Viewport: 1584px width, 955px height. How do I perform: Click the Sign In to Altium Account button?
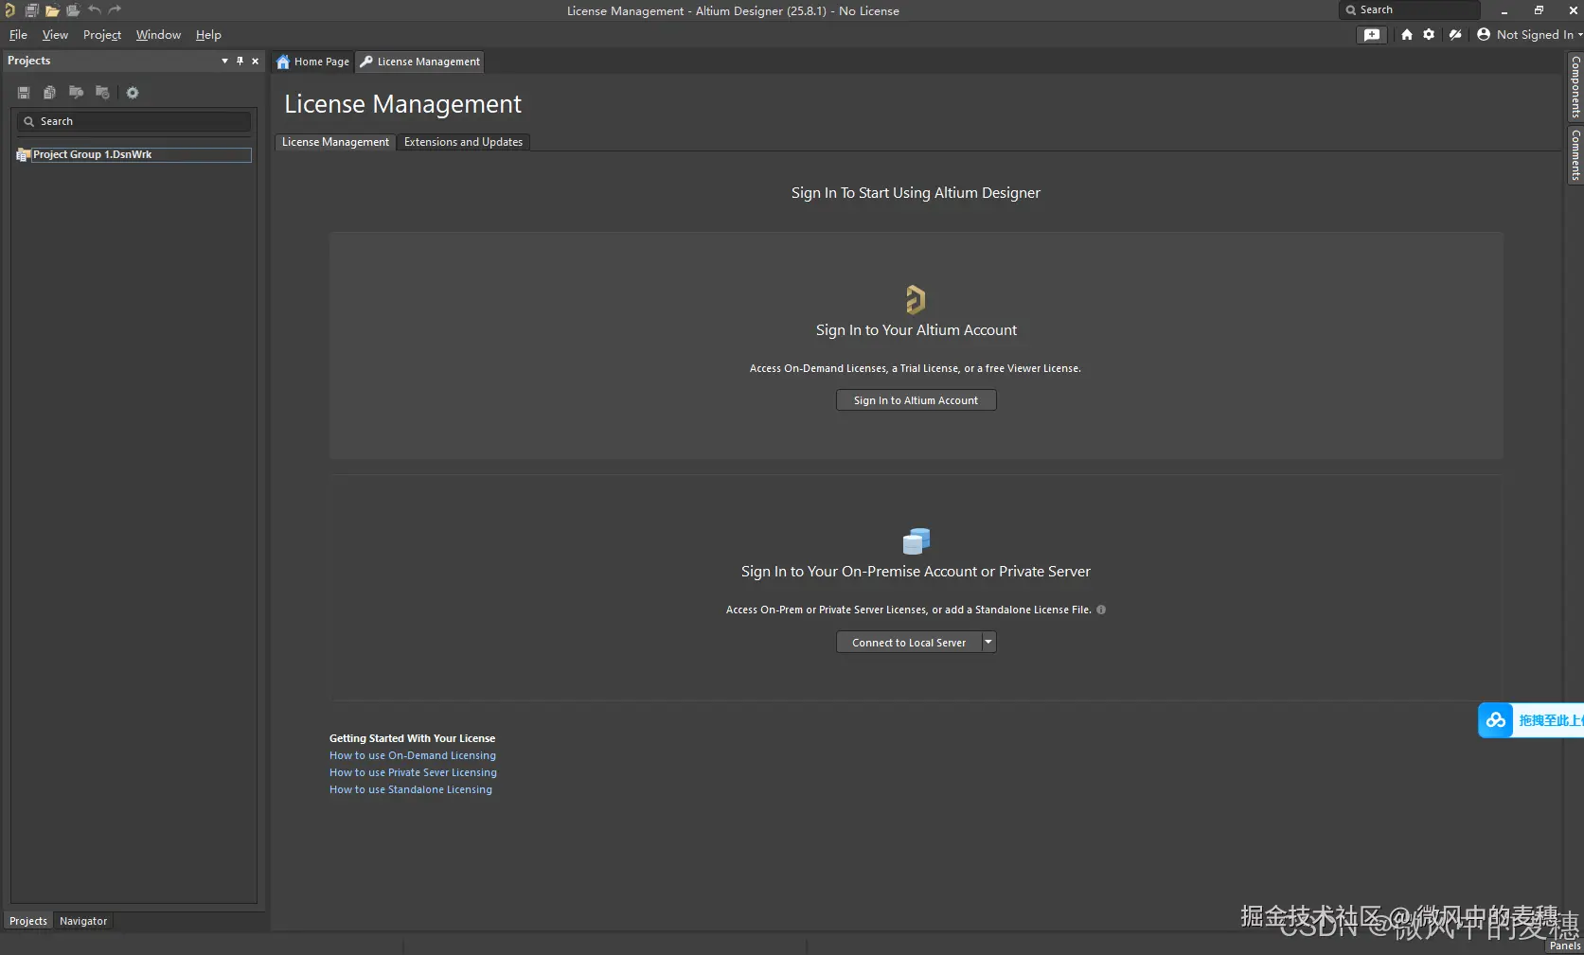(x=916, y=400)
